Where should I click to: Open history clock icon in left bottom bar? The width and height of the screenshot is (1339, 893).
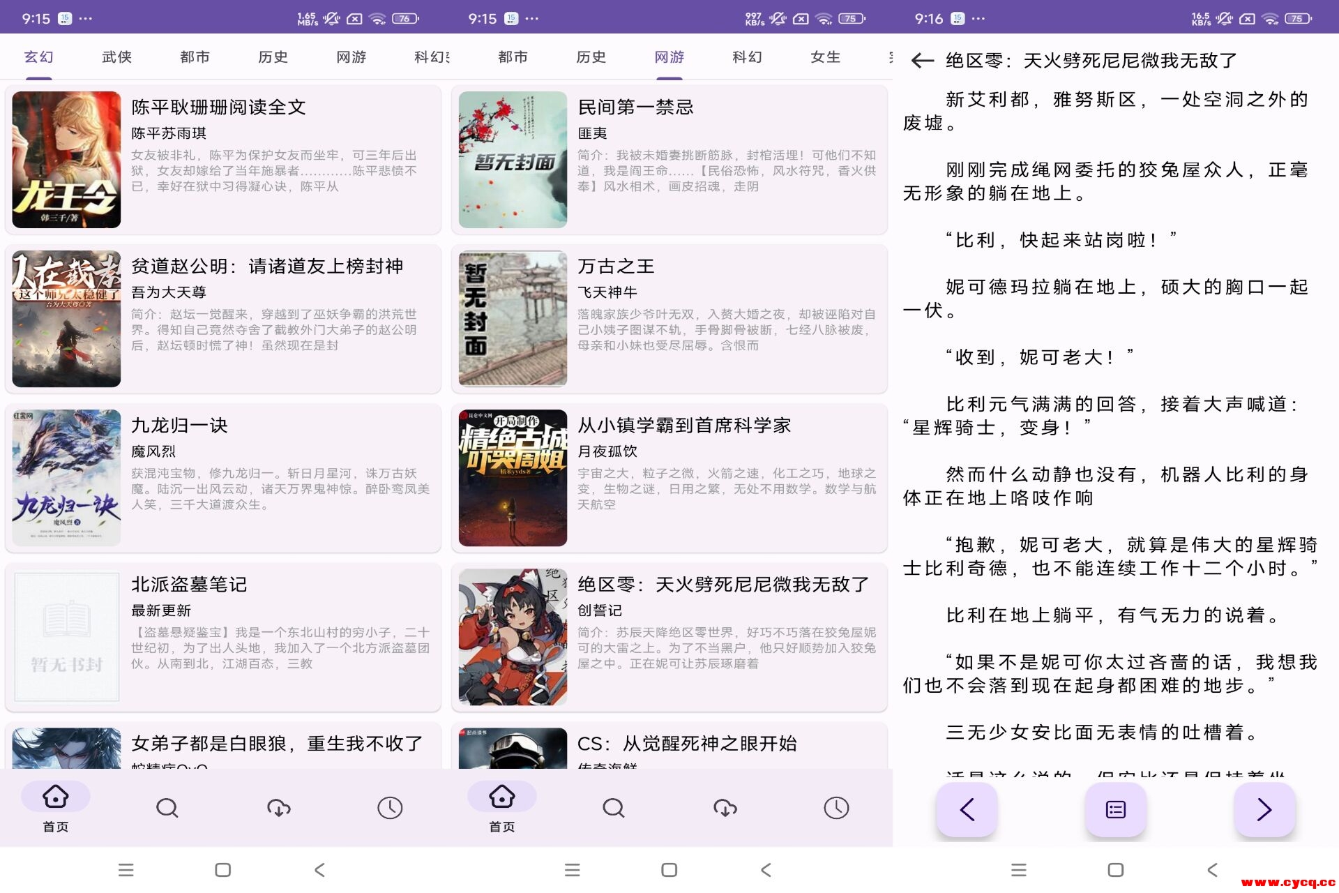[x=390, y=808]
